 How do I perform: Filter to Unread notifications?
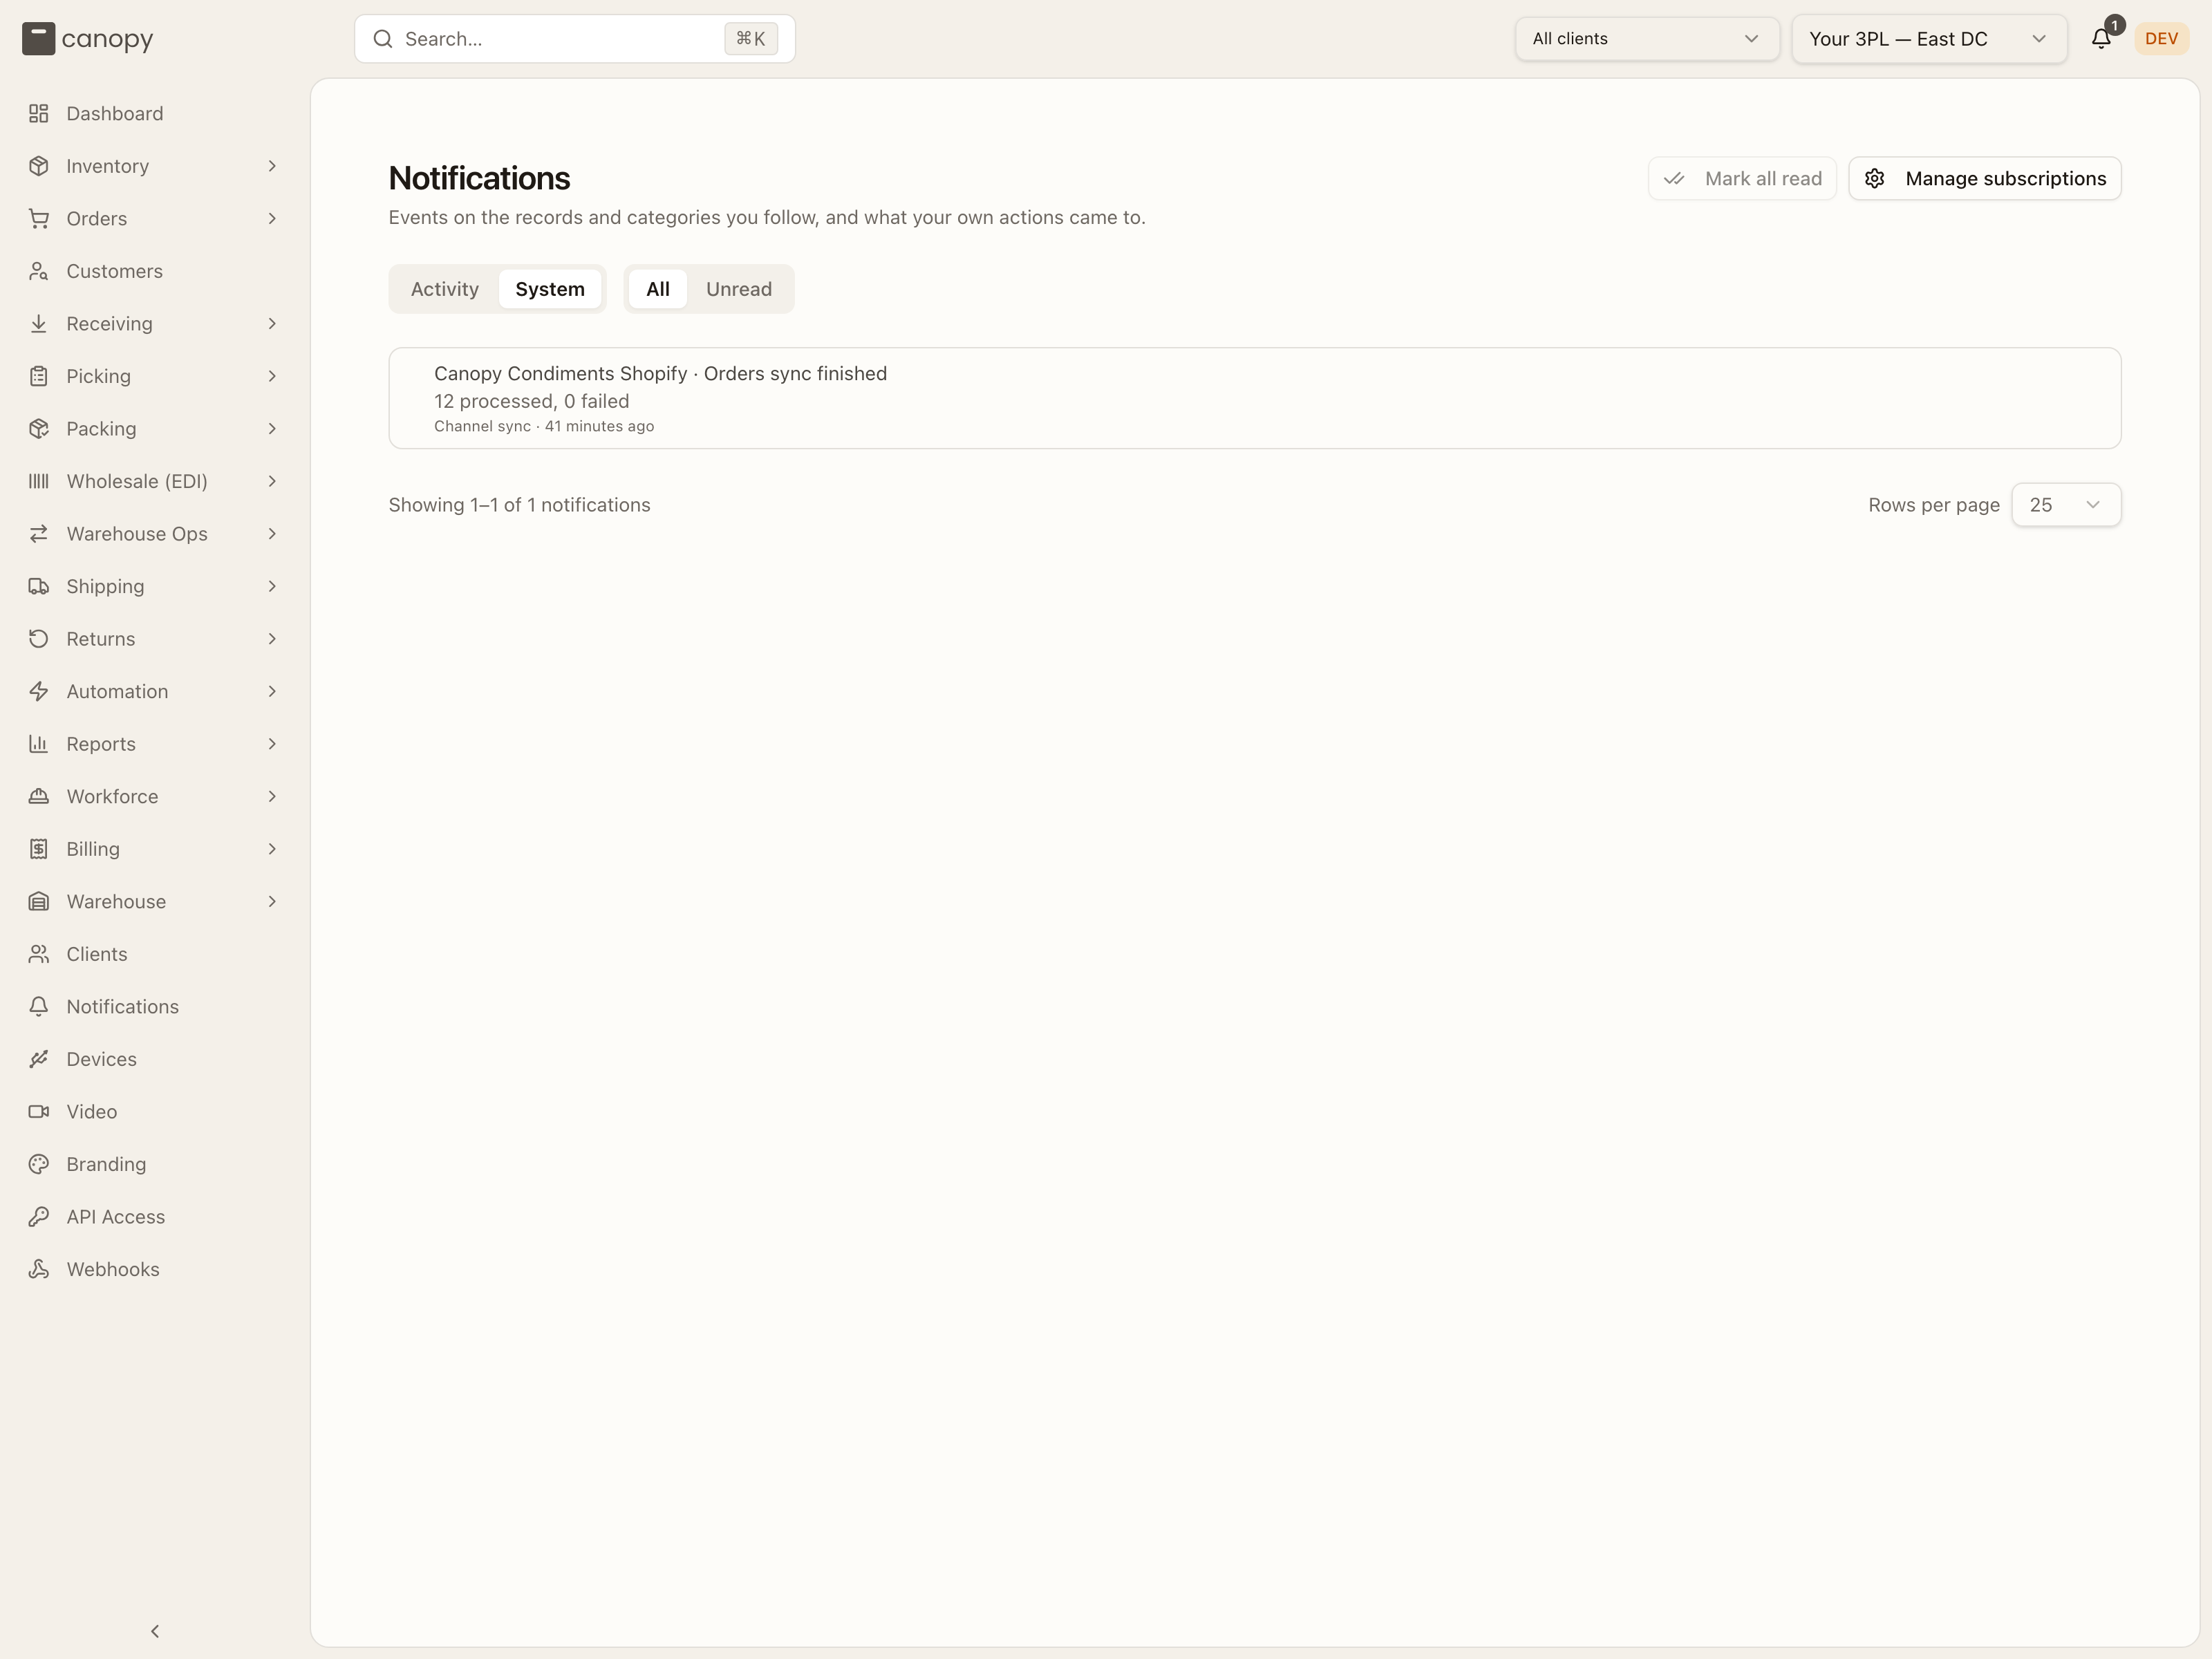(739, 289)
